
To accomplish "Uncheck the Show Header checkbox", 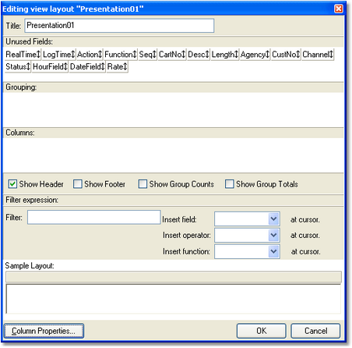I will pos(12,184).
